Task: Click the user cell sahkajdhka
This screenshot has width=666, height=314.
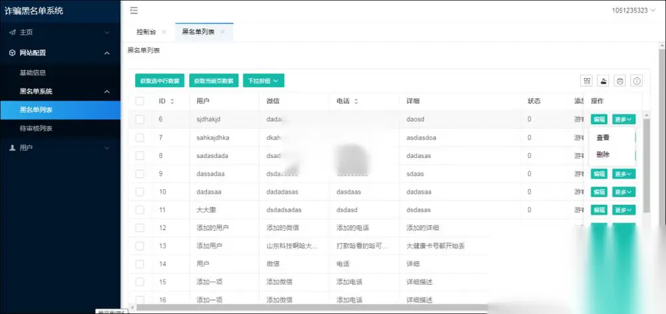Action: coord(213,138)
